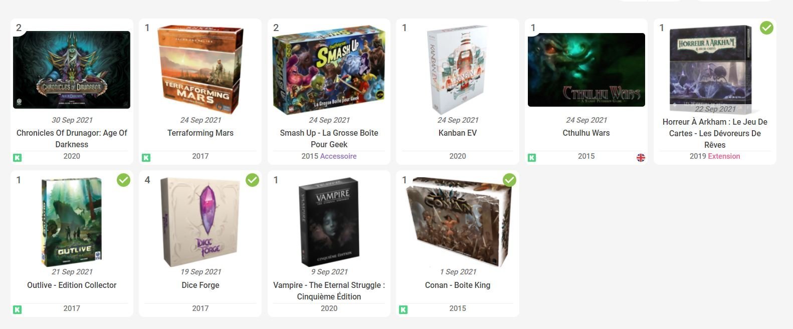The width and height of the screenshot is (793, 329).
Task: Click the Kickstarter badge on Terraforming Mars card
Action: 146,158
